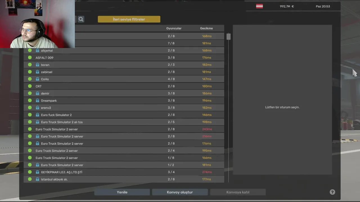
Task: Click lock icon beside CoHo
Action: tap(37, 79)
